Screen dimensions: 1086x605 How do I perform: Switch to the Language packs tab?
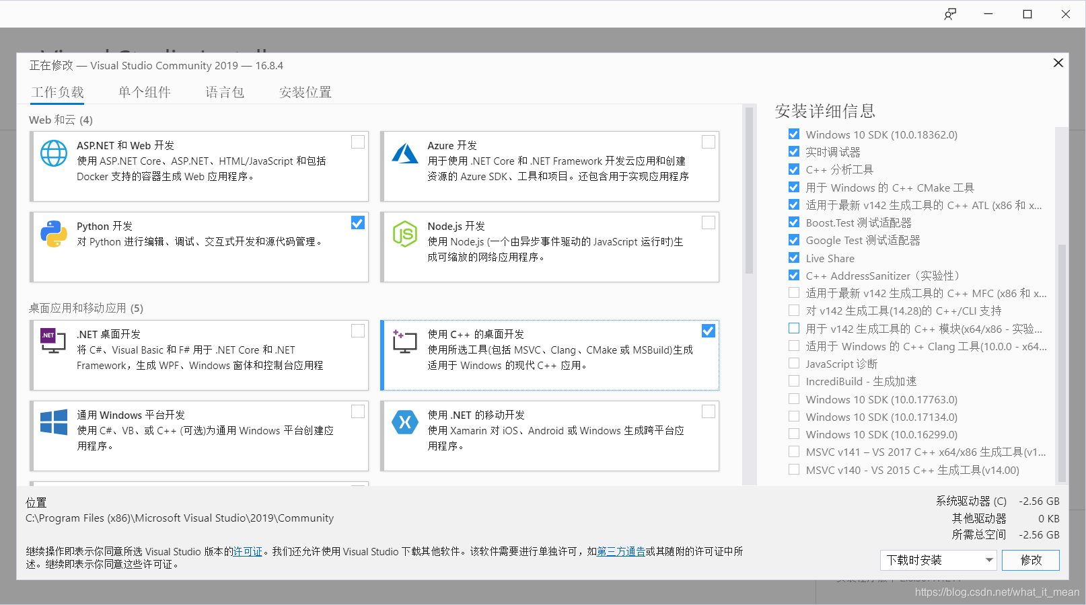(x=225, y=92)
